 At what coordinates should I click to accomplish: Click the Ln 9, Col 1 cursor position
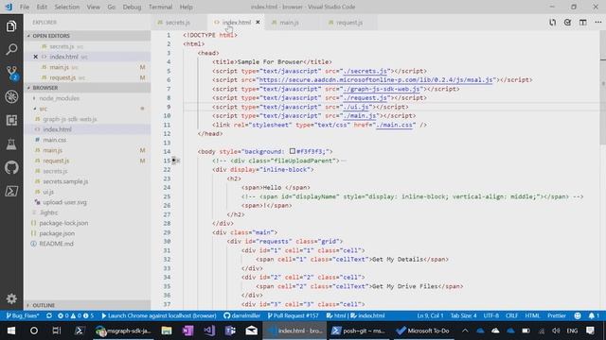430,315
